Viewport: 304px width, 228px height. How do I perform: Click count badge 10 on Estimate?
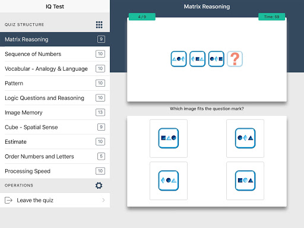(x=100, y=142)
